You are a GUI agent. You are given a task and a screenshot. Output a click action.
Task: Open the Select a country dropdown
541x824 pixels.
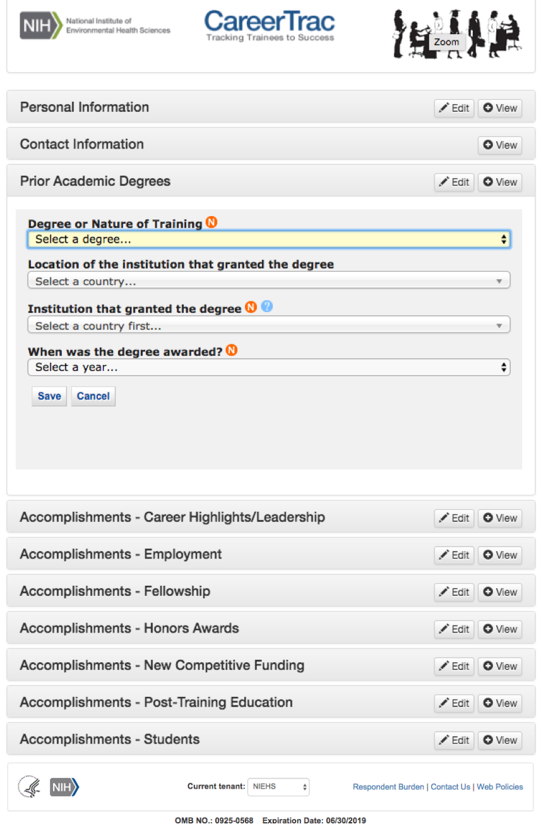click(x=269, y=281)
